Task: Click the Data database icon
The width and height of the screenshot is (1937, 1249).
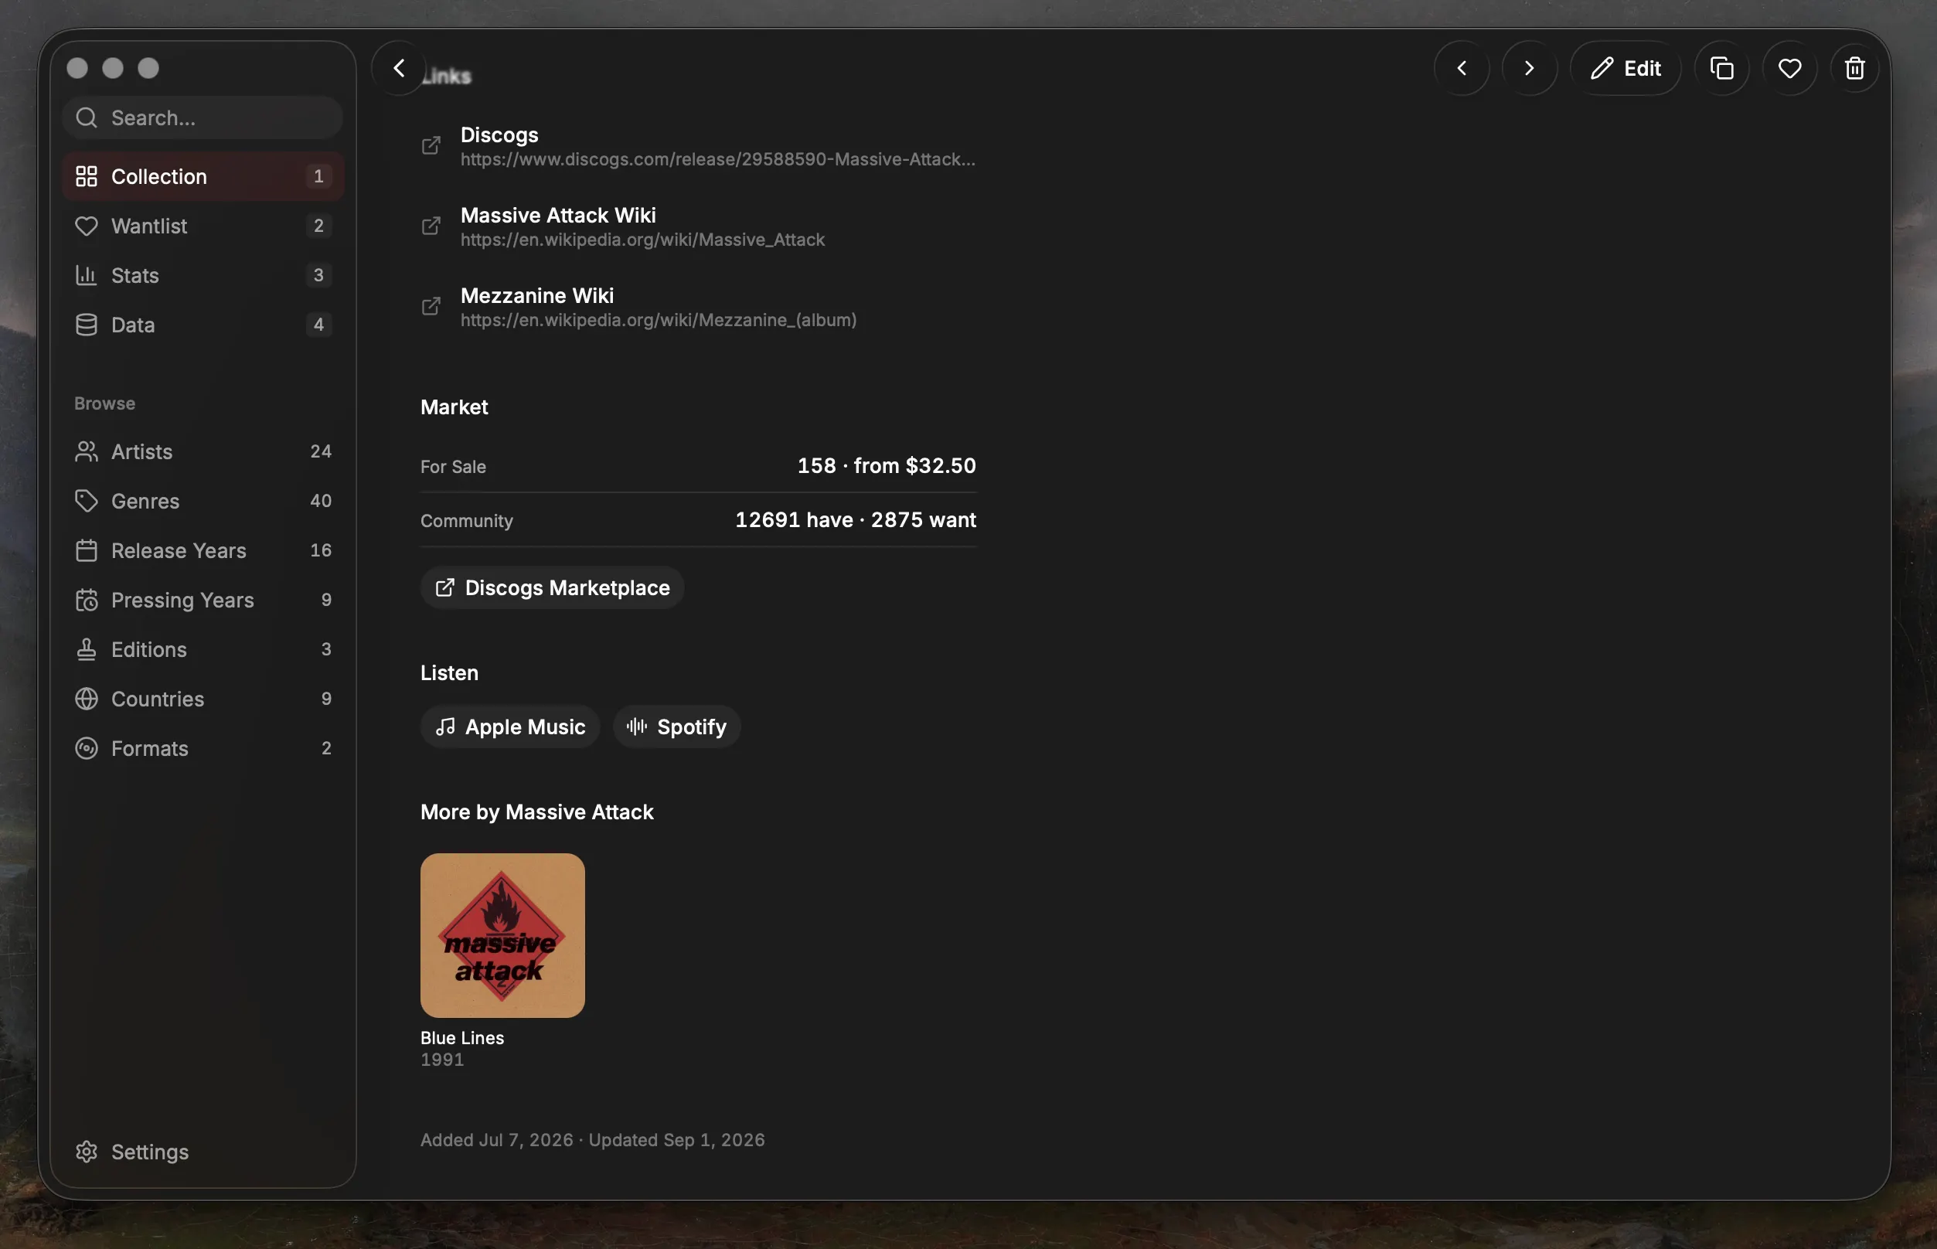Action: (x=86, y=325)
